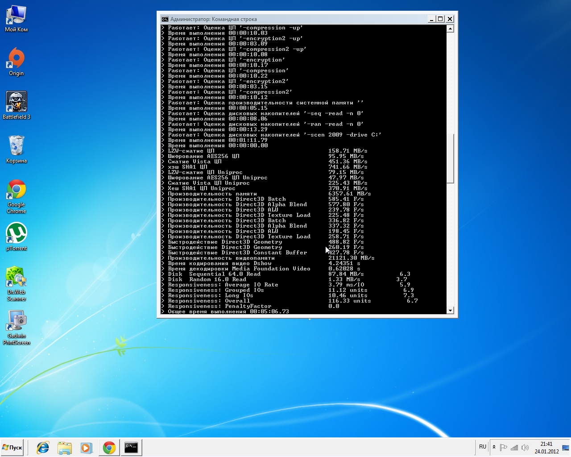Select the µTorrent desktop shortcut
Viewport: 571px width, 457px height.
17,237
